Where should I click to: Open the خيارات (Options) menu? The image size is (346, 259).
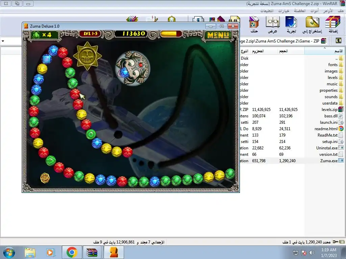(x=283, y=10)
